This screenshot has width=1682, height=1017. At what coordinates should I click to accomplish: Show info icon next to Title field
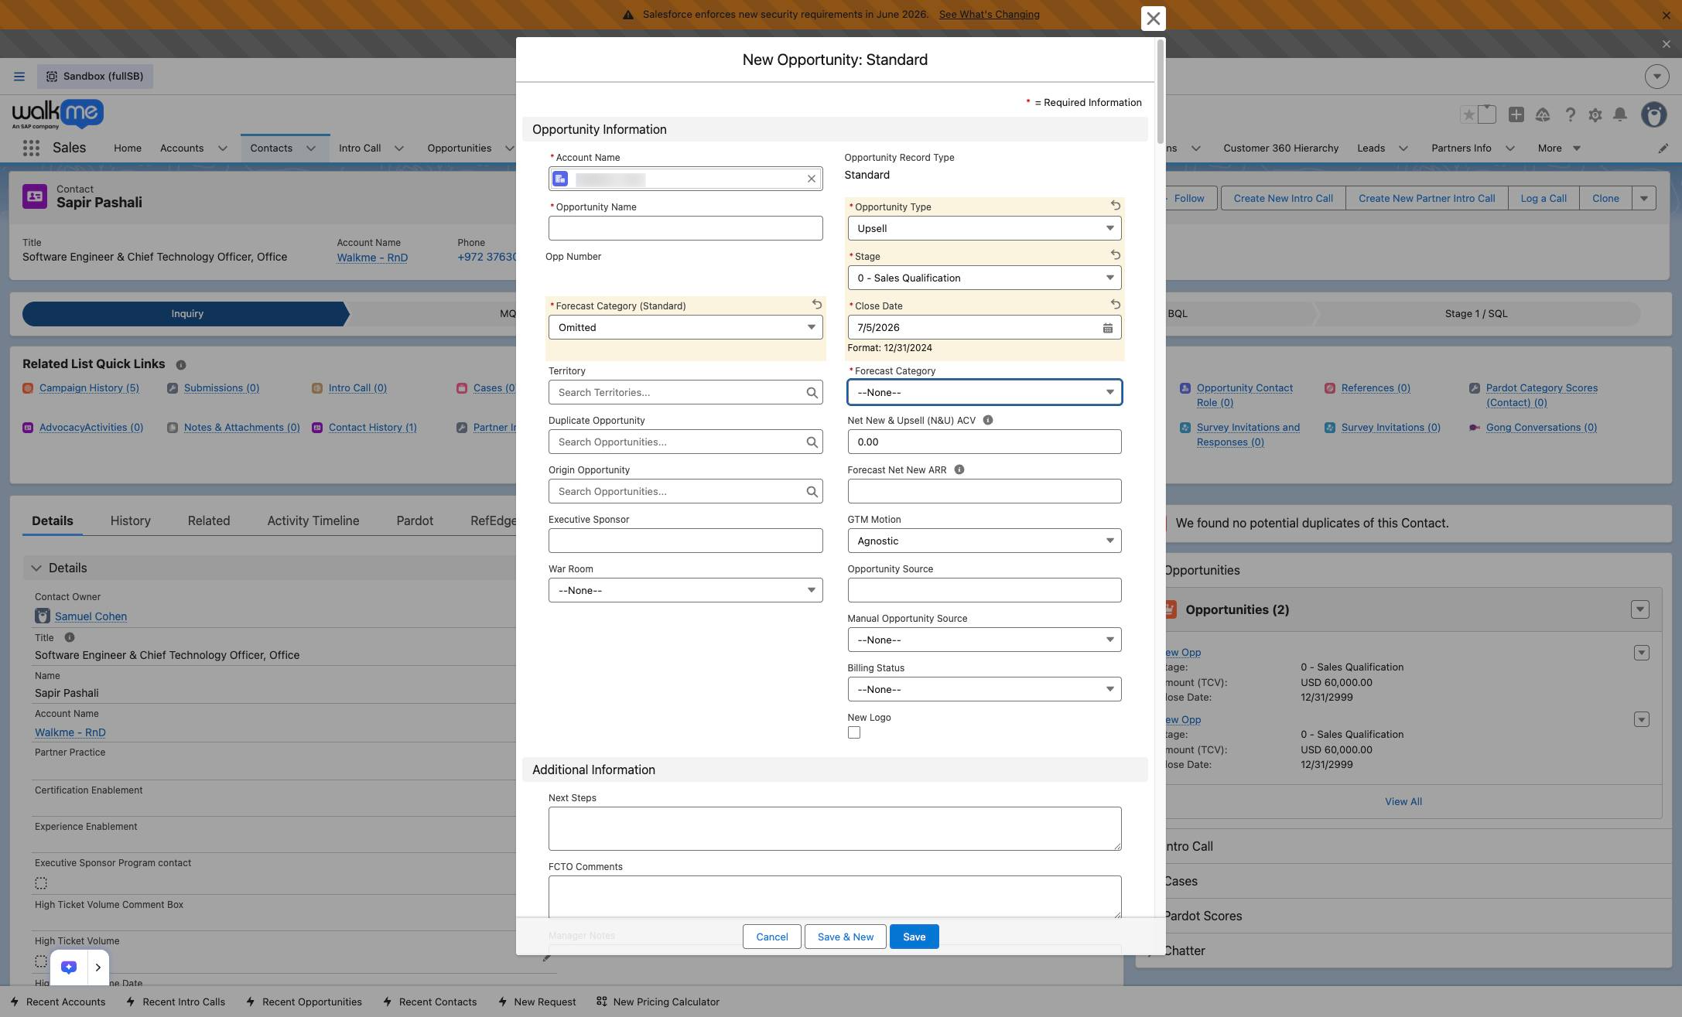pos(69,637)
